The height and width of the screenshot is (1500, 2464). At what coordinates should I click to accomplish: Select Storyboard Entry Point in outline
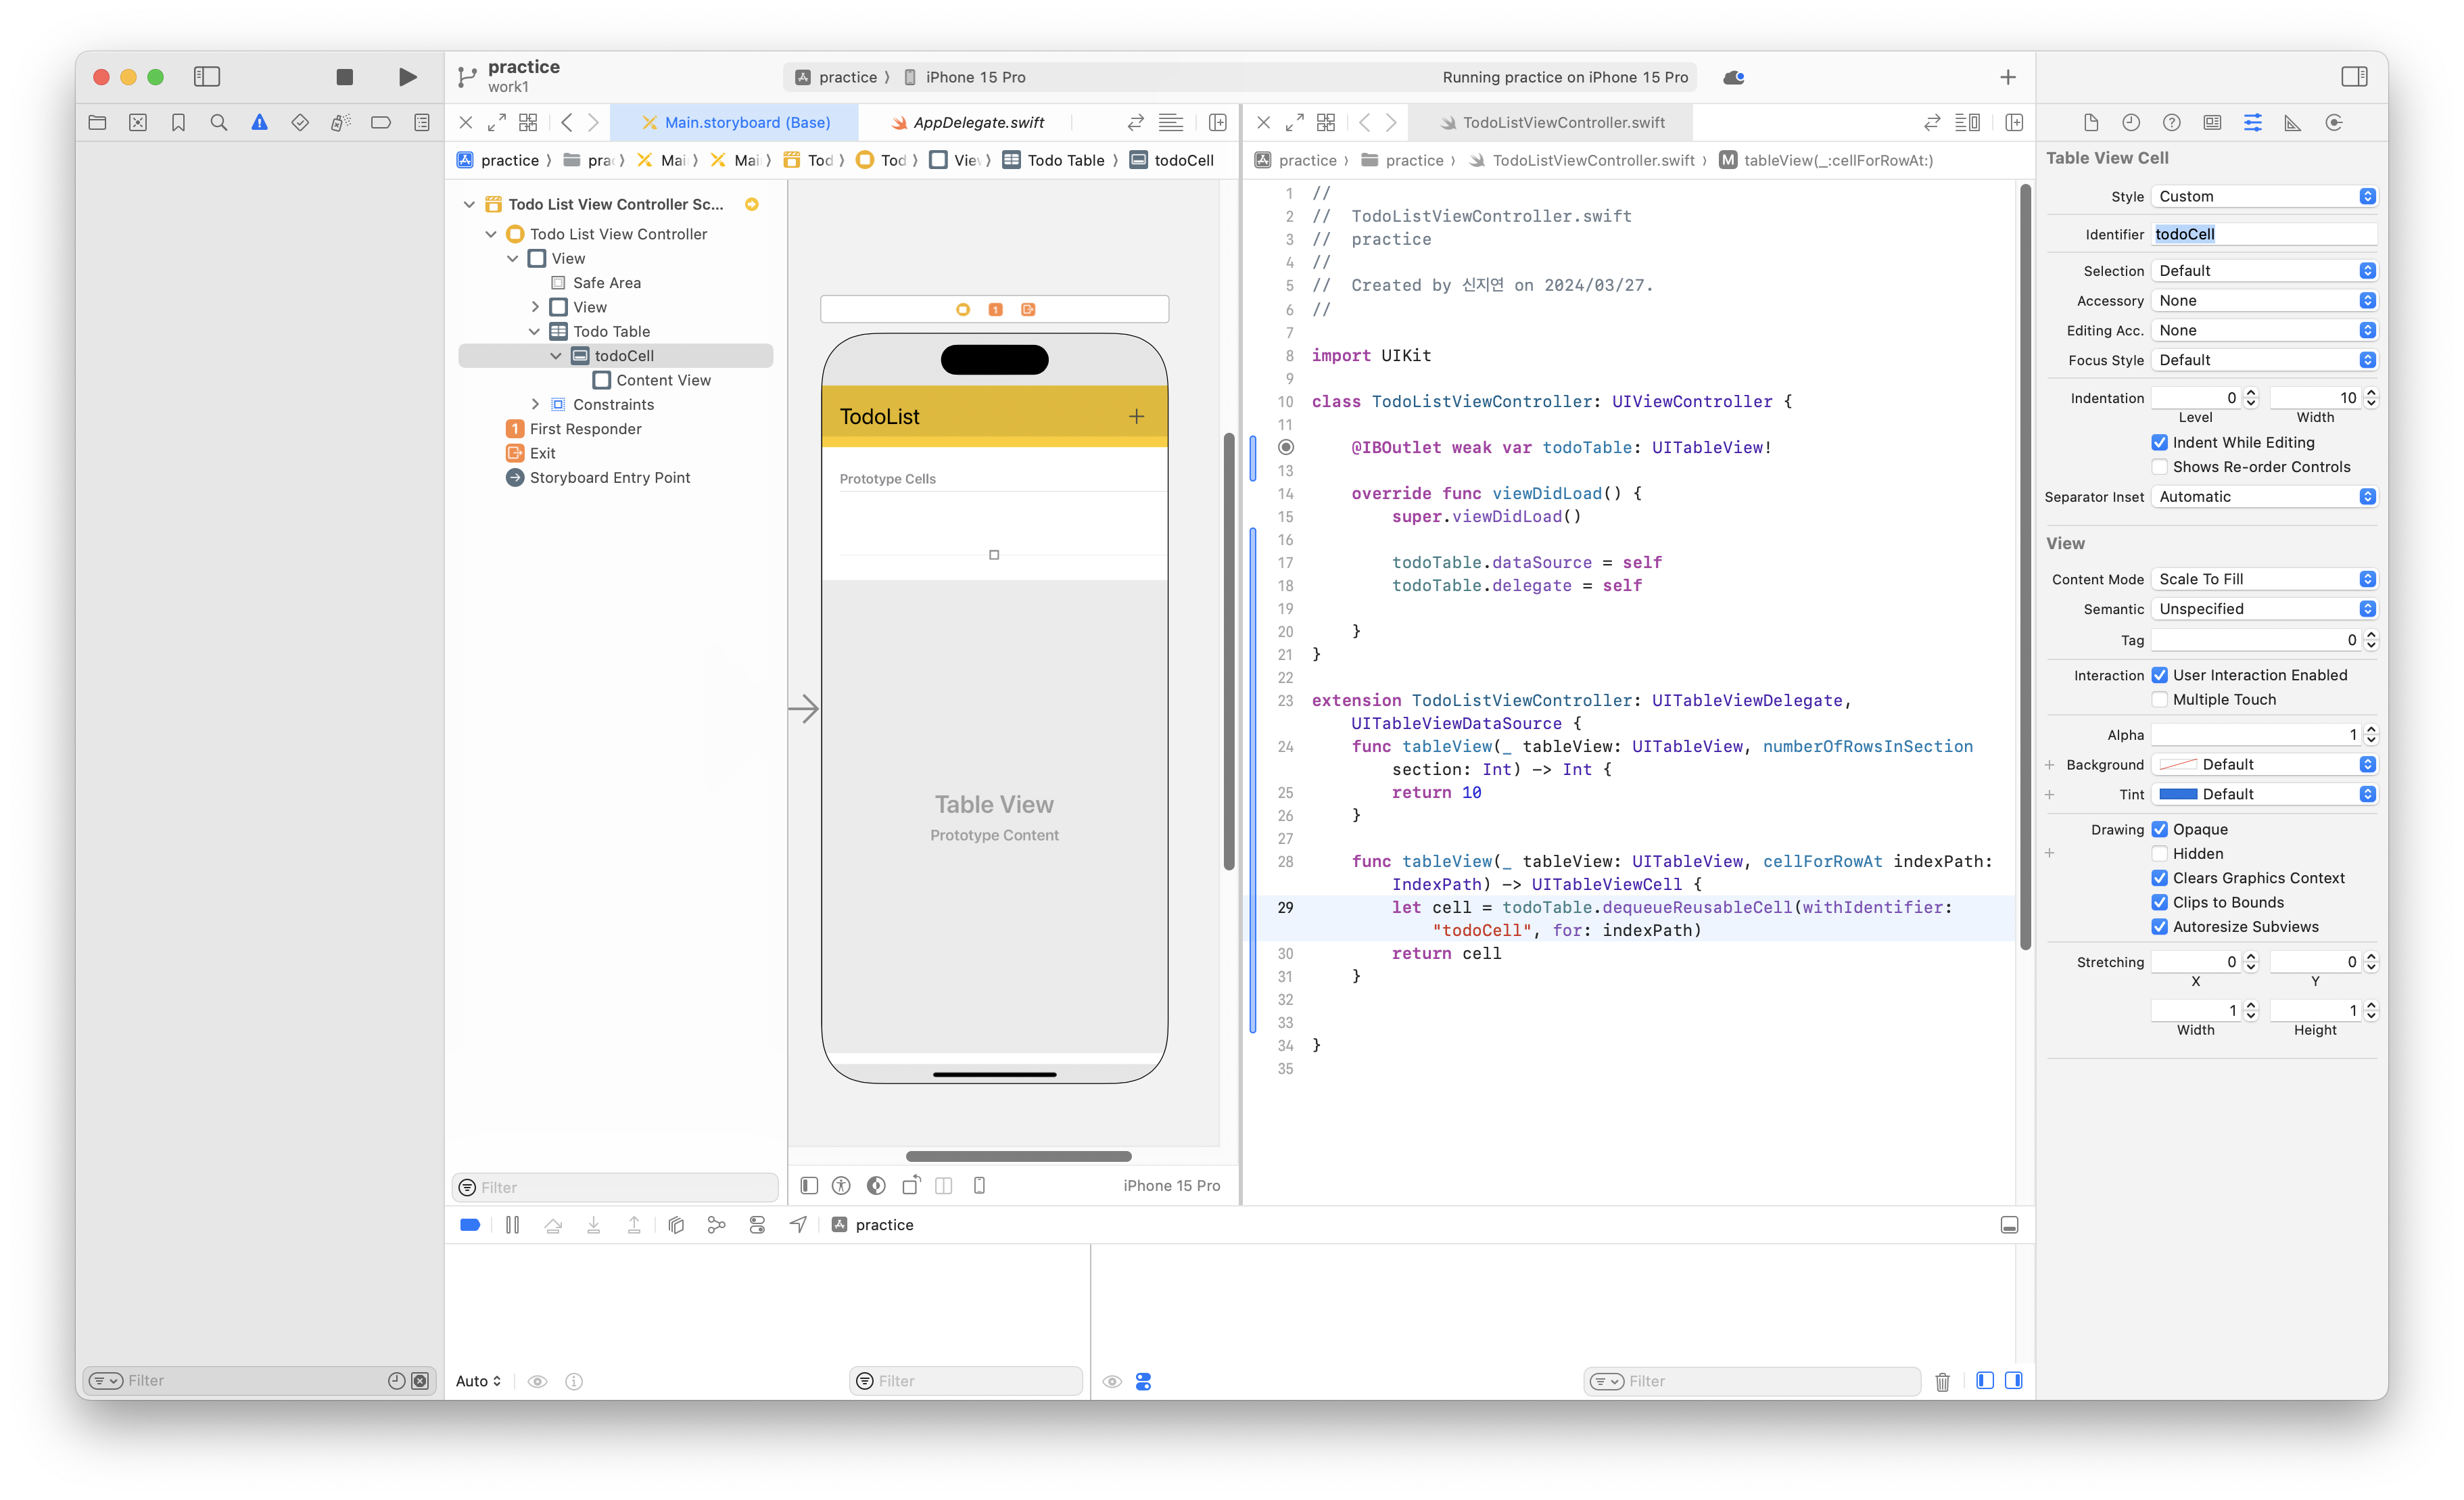[x=609, y=477]
